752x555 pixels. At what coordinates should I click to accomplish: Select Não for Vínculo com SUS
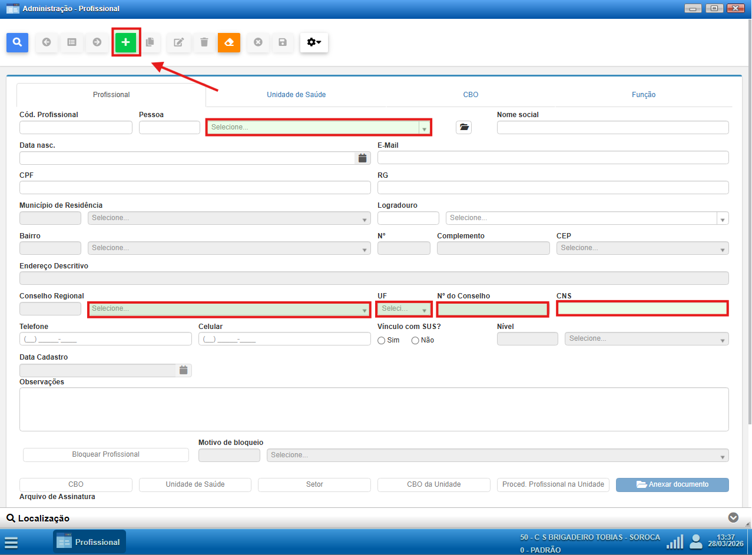(415, 340)
